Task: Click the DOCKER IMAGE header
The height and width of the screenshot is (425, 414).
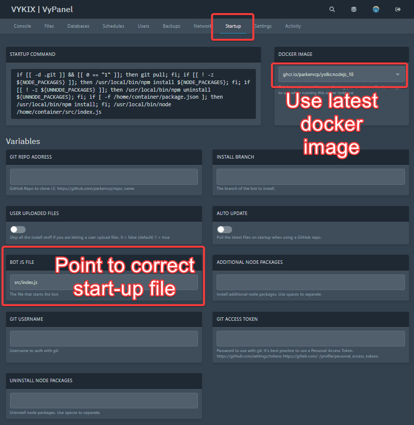Action: coord(295,54)
